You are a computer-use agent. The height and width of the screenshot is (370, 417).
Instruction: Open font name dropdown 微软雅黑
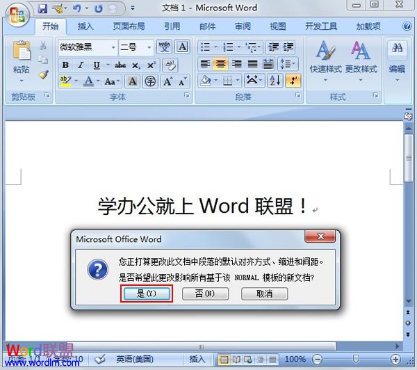pos(113,47)
